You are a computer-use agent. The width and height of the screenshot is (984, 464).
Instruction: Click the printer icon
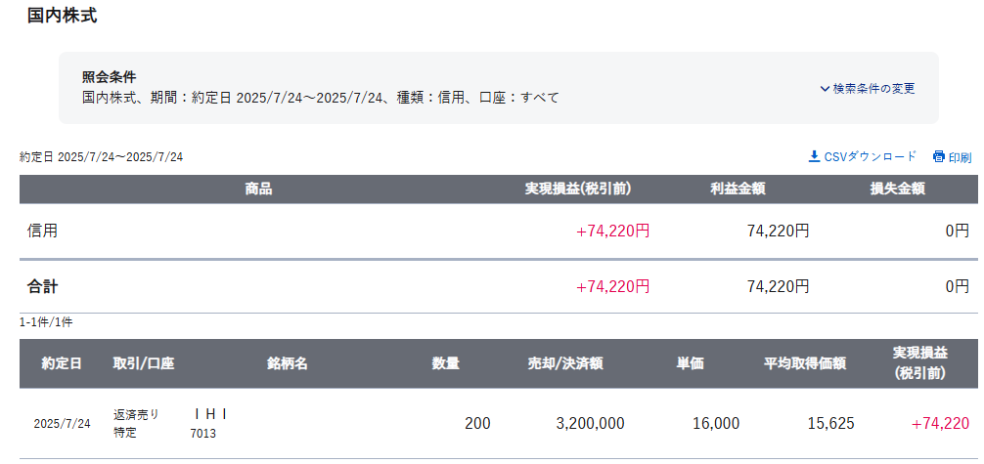pos(939,156)
